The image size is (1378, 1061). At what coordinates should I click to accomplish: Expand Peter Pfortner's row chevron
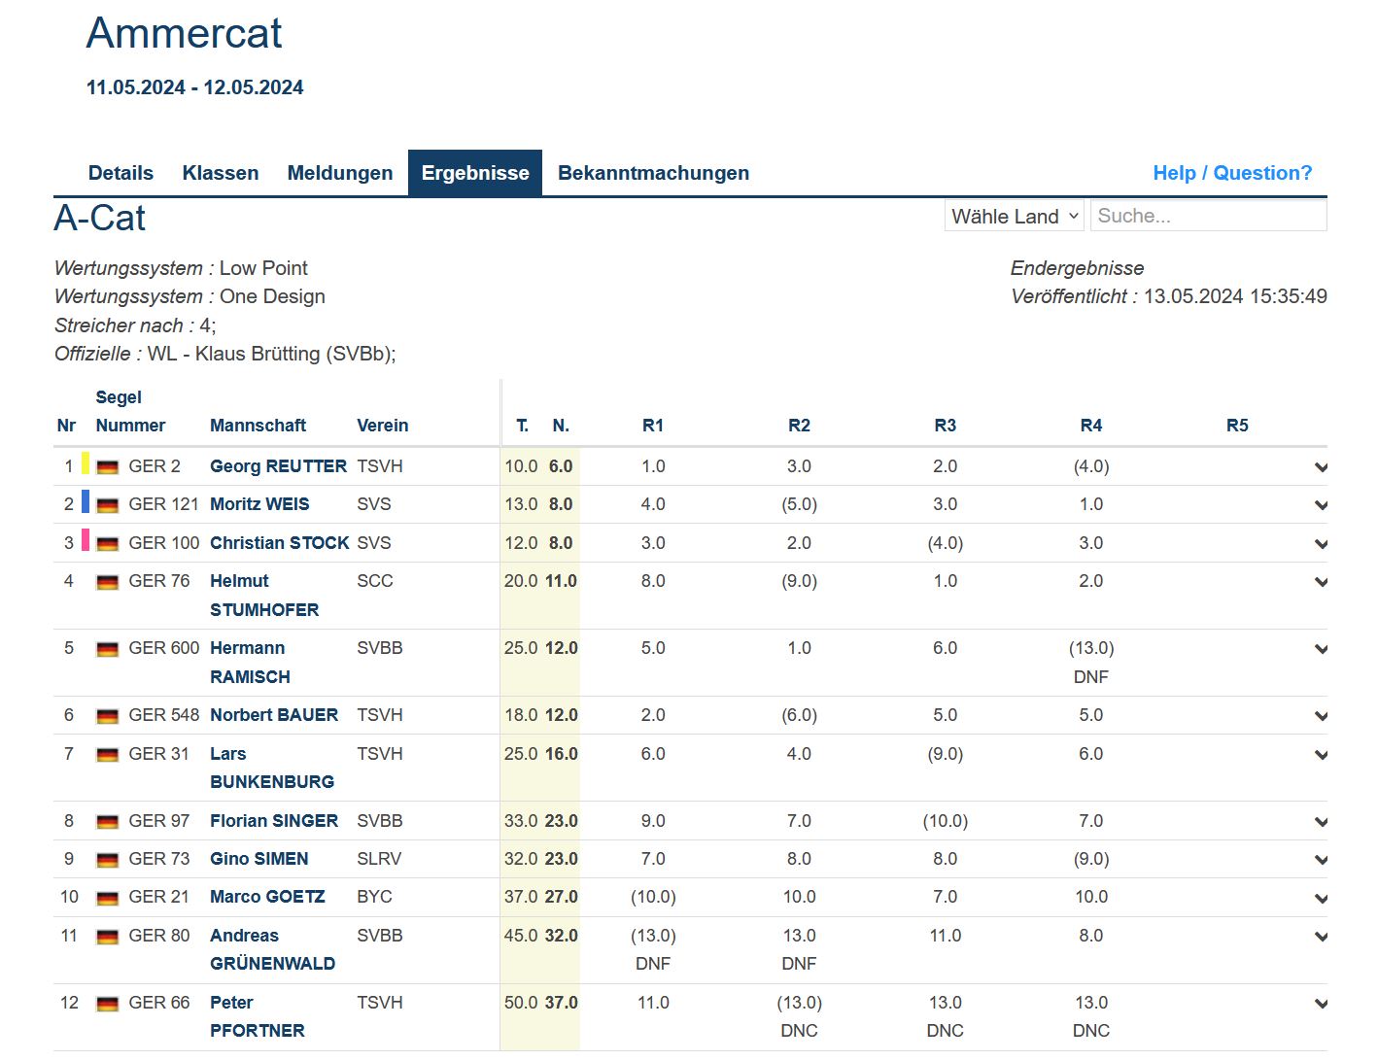(x=1320, y=1004)
